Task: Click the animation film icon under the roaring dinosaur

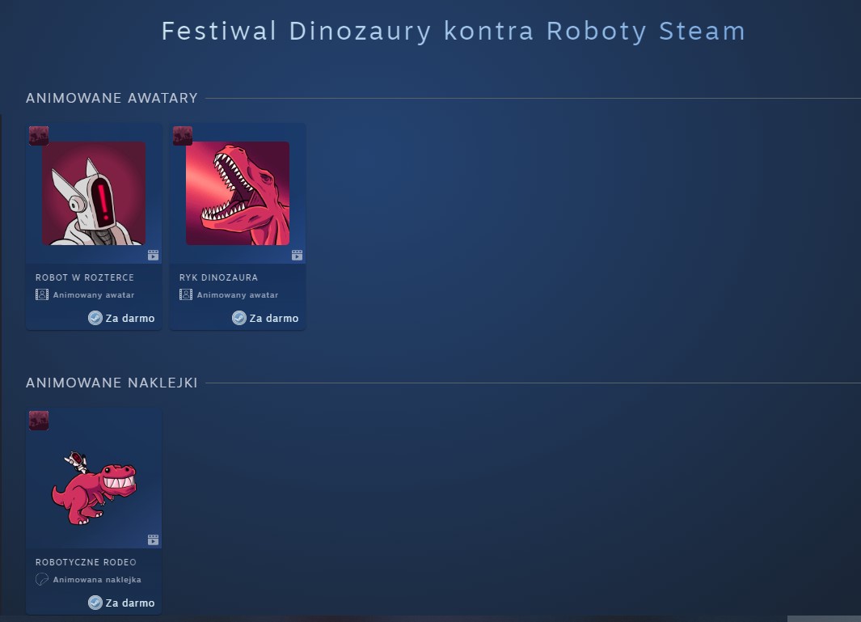Action: pos(297,256)
